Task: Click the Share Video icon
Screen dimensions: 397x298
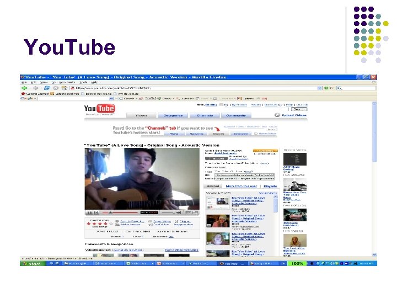Action: [x=151, y=221]
